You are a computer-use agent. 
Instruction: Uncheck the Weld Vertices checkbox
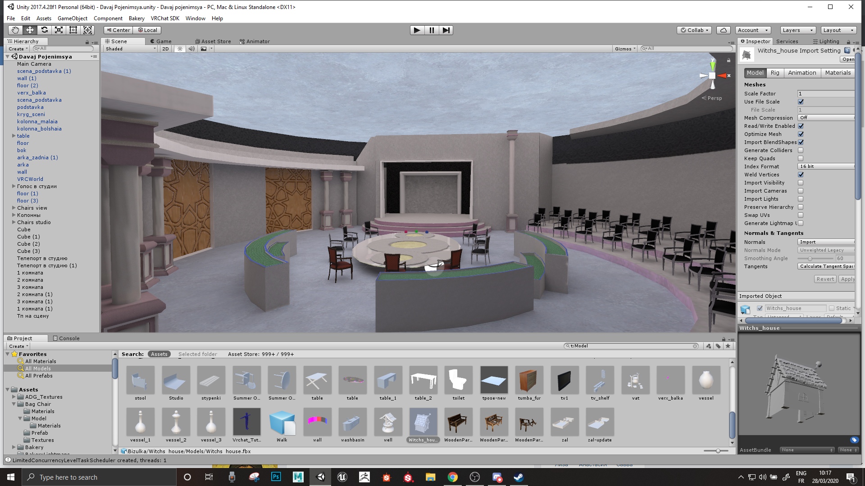[801, 175]
